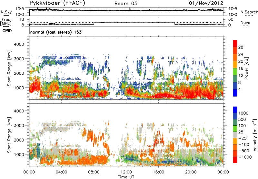Click the 'Velocity [m s-1]' axis title
This screenshot has width=258, height=179.
(255, 135)
